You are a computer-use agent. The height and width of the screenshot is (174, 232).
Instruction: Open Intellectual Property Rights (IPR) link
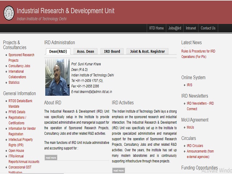(x=21, y=142)
